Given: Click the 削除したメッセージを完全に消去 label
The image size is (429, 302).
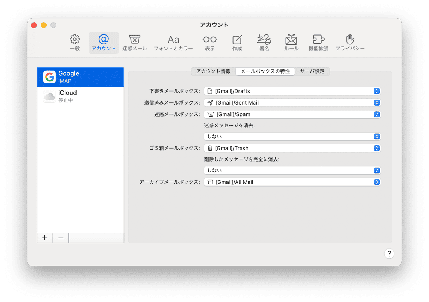Looking at the screenshot, I should [x=242, y=159].
